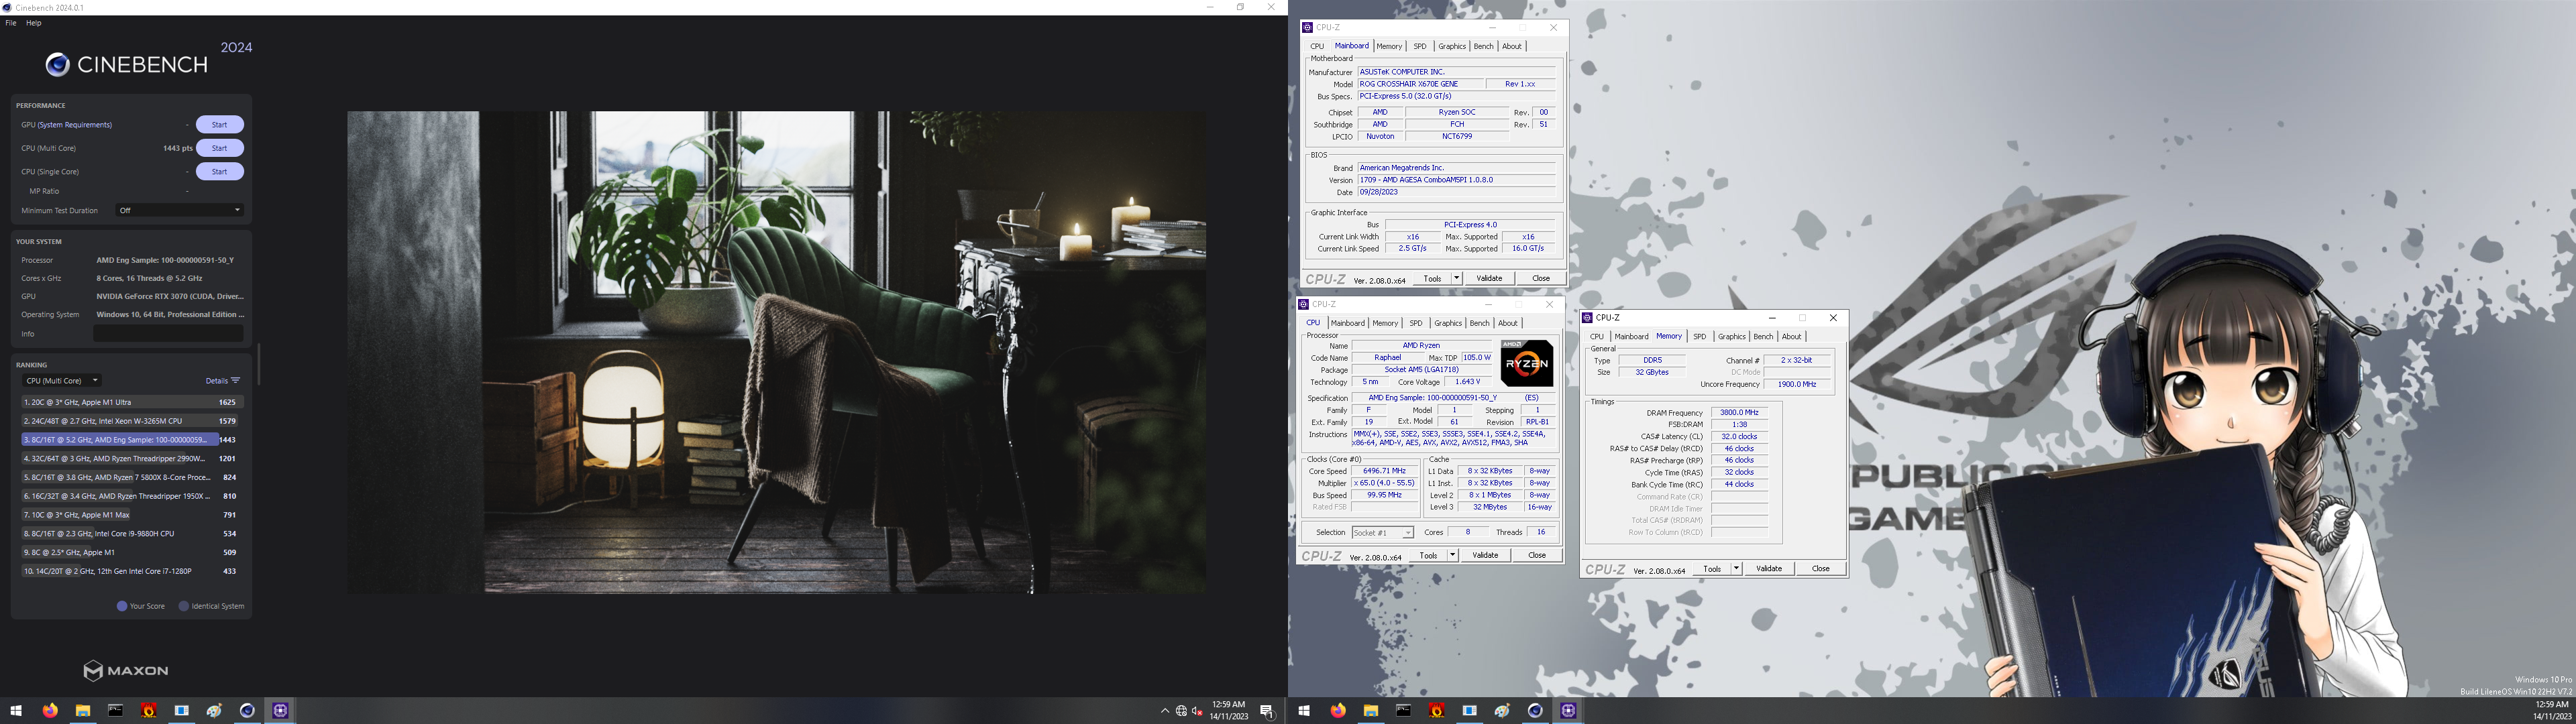Open Graphics tab in CPU-Z processor window
2576x724 pixels.
coord(1448,323)
